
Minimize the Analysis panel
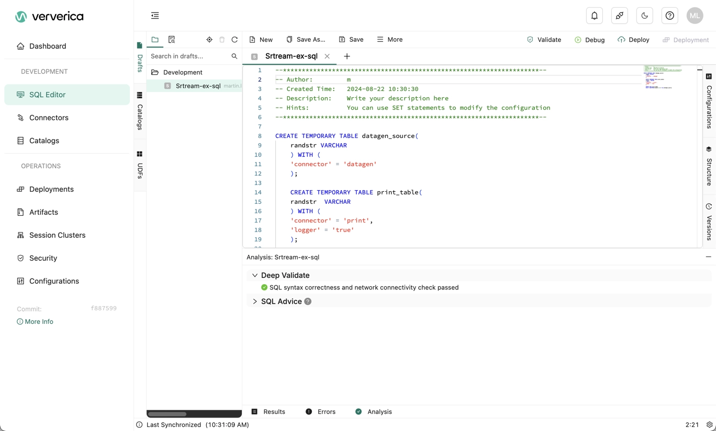[708, 257]
